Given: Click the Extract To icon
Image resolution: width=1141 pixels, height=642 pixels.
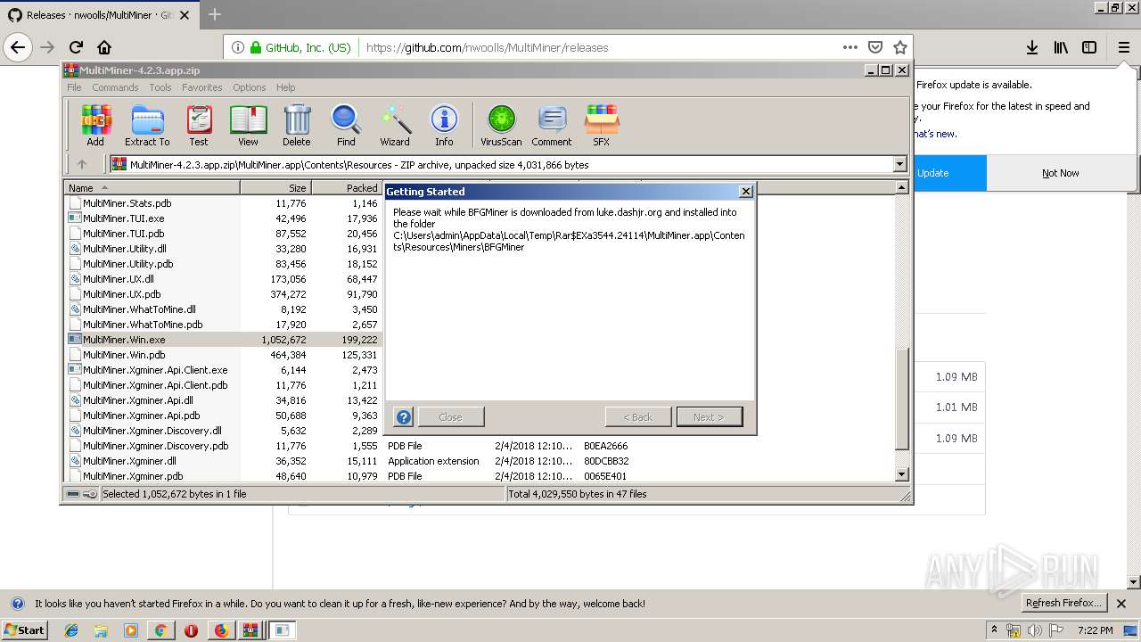Looking at the screenshot, I should (x=147, y=125).
